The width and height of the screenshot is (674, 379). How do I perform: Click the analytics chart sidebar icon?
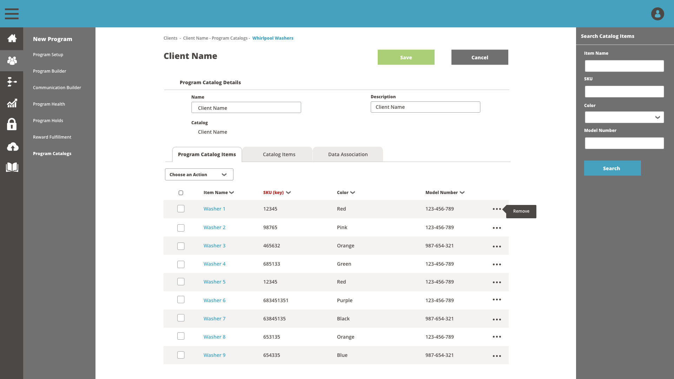pyautogui.click(x=12, y=103)
